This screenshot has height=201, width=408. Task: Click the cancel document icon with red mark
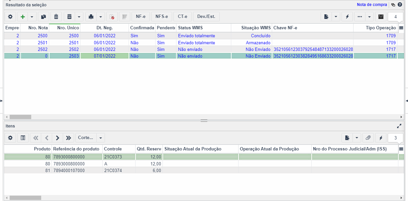112,17
